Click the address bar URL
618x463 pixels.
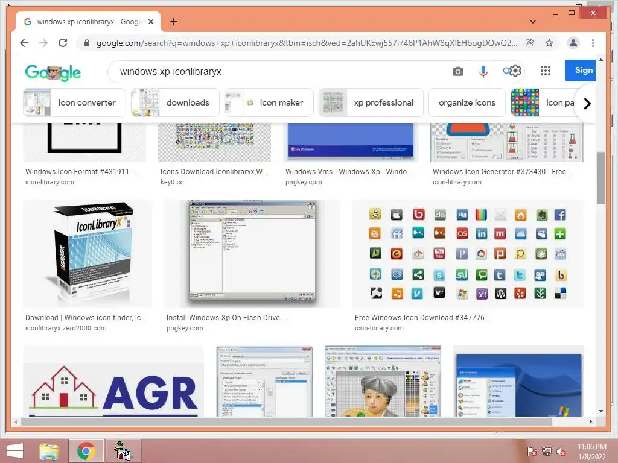click(307, 43)
